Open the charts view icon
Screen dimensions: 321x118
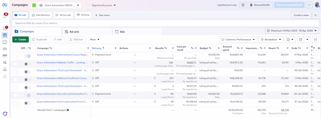pyautogui.click(x=315, y=39)
